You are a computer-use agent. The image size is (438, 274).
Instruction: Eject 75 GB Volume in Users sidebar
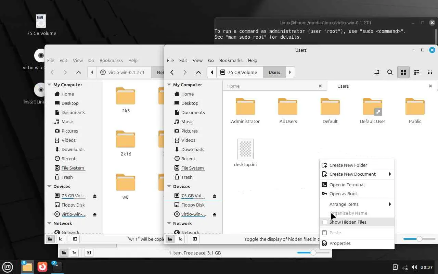pos(215,196)
